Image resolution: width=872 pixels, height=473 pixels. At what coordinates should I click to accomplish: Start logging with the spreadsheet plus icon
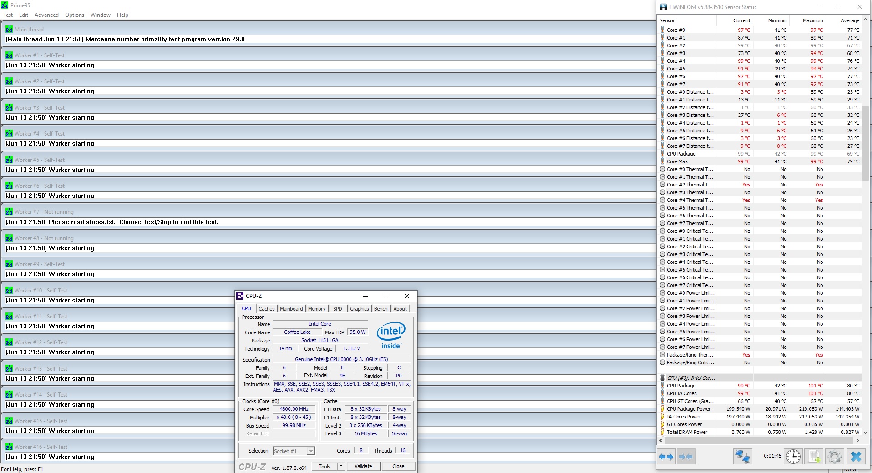(814, 457)
